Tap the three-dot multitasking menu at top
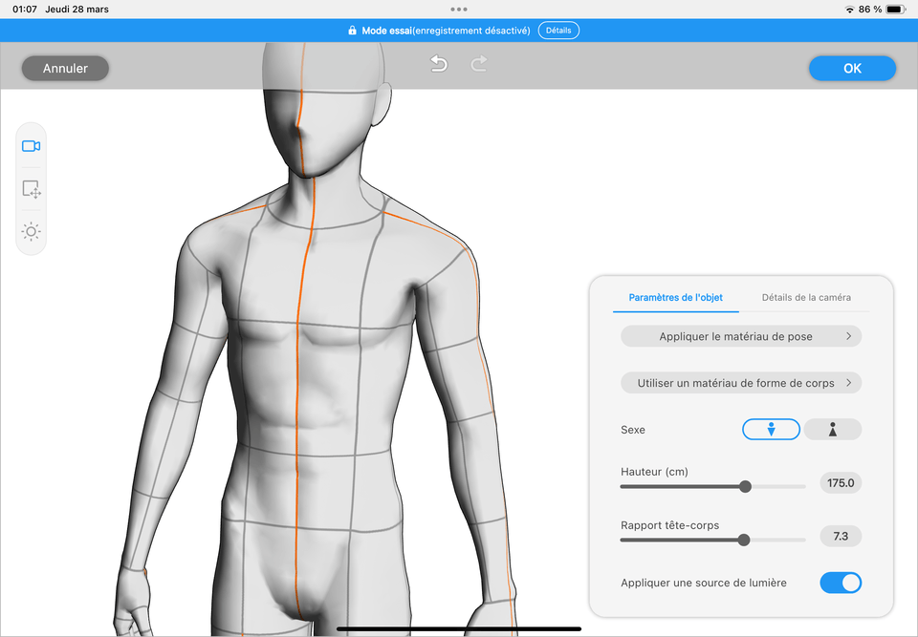This screenshot has width=918, height=637. tap(459, 10)
